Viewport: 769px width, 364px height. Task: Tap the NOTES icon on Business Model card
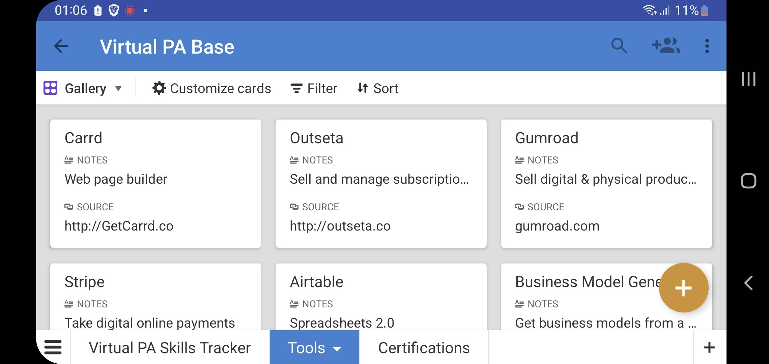519,304
